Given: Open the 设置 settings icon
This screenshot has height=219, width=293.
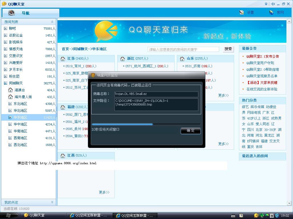Looking at the screenshot, I should pos(241,13).
